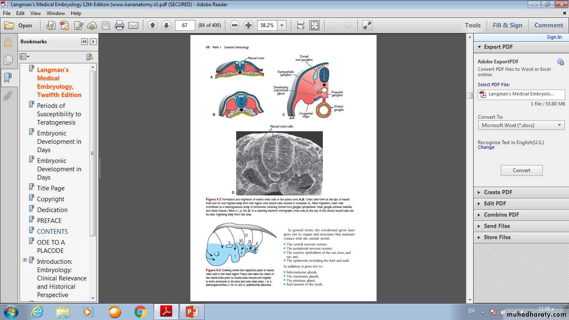This screenshot has height=320, width=569.
Task: Switch to the Fill & Sign tab
Action: (x=507, y=25)
